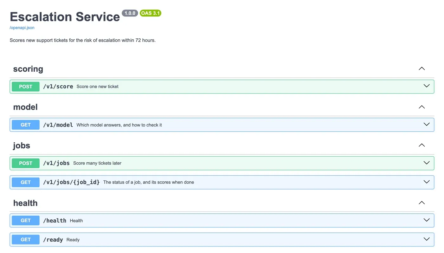Open the /openapi.json link
The width and height of the screenshot is (444, 253).
[22, 28]
